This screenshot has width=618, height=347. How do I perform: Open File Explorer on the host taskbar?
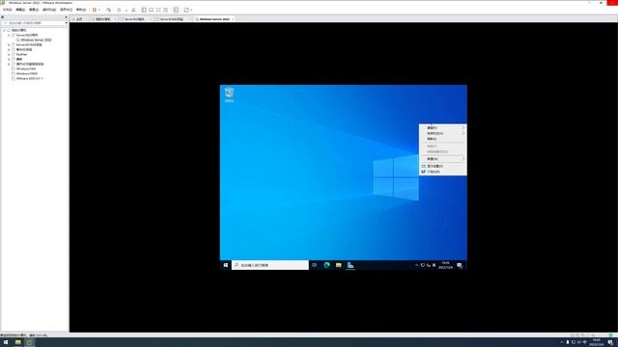point(17,343)
